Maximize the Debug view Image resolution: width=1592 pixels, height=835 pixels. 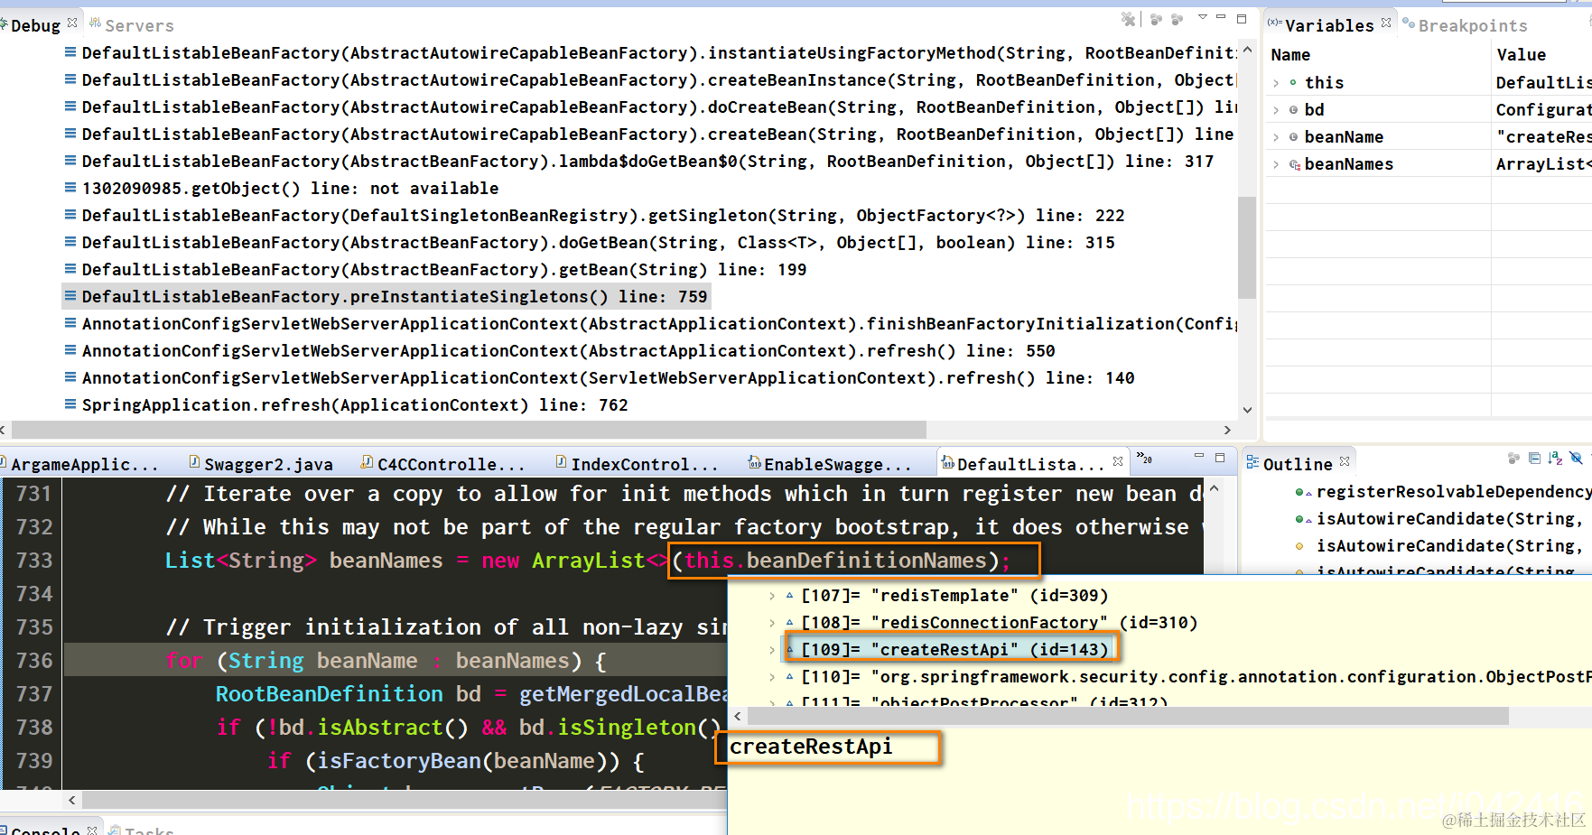point(1242,18)
